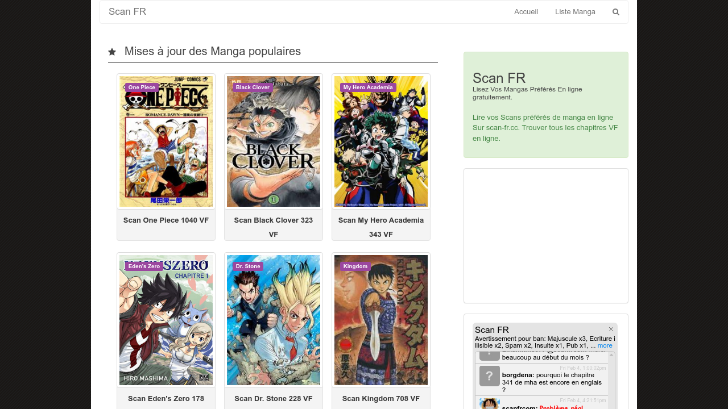
Task: Read Scan Black Clover 323 VF
Action: 274,227
